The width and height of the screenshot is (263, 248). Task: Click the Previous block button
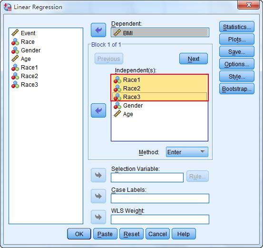[109, 59]
